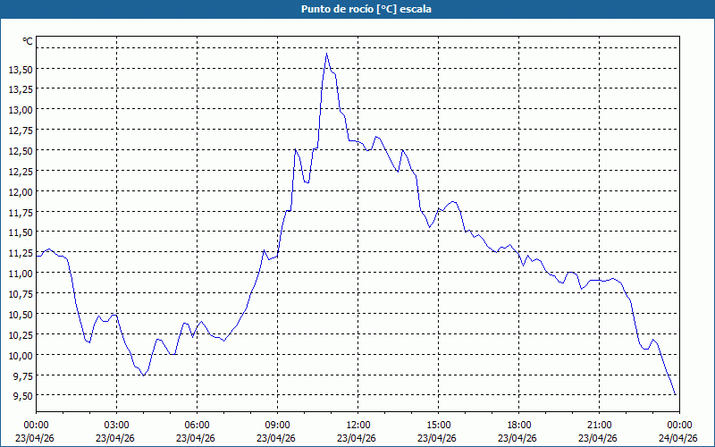The height and width of the screenshot is (447, 715).
Task: Click the °C unit label above the y-axis
Action: click(28, 41)
